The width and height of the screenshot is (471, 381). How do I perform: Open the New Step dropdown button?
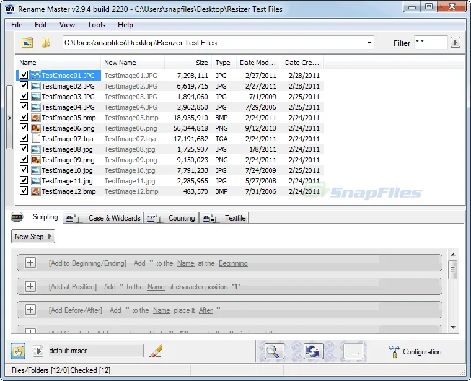33,237
